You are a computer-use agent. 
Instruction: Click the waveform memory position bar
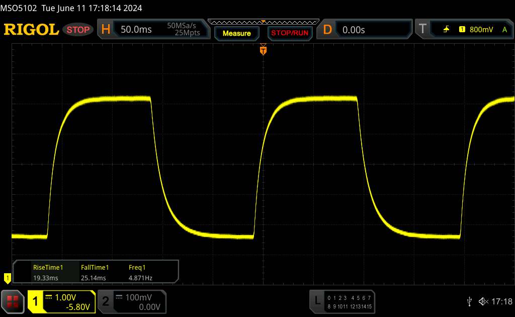[263, 22]
